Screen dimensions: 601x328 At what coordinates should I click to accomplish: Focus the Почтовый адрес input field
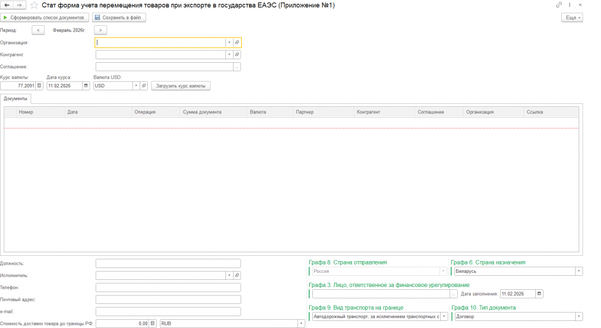168,299
